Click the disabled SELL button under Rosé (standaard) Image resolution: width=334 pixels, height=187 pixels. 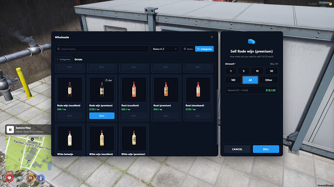click(x=198, y=116)
